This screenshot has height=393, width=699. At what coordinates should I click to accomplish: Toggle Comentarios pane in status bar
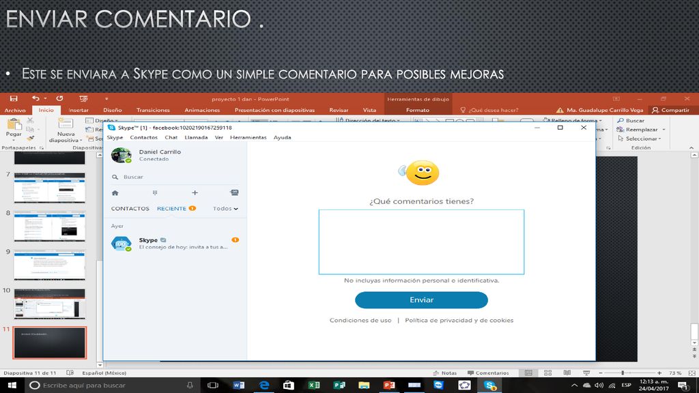488,373
